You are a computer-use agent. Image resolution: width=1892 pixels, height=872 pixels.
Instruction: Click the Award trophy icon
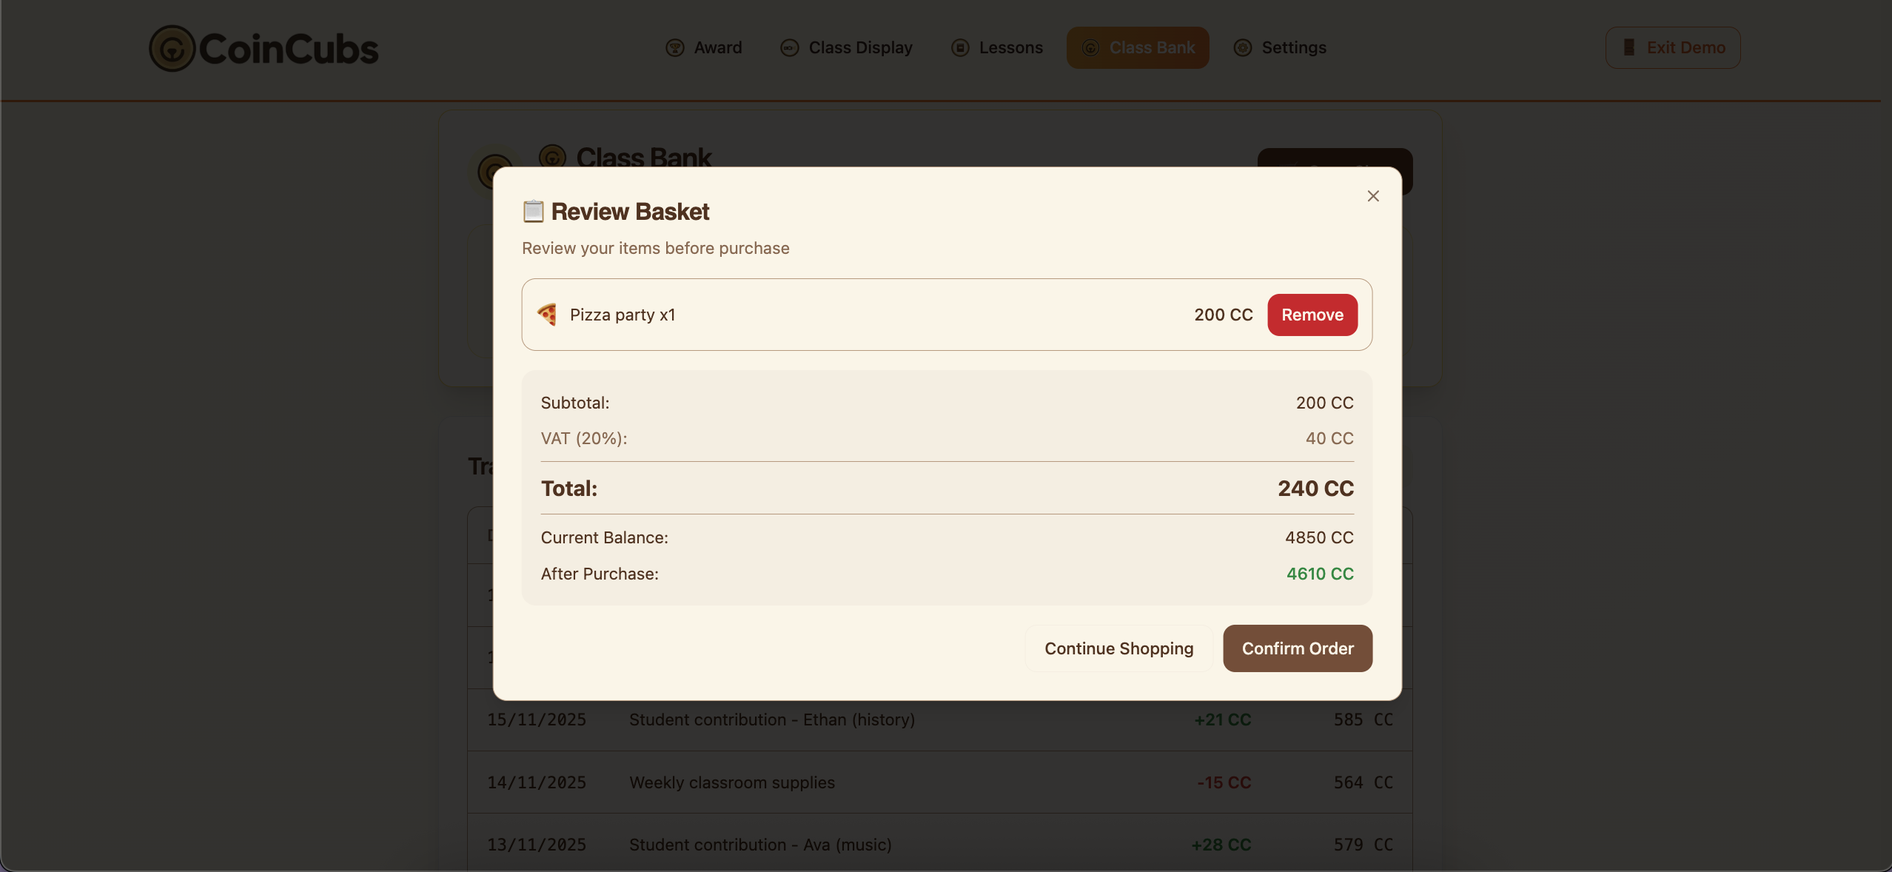[x=674, y=48]
